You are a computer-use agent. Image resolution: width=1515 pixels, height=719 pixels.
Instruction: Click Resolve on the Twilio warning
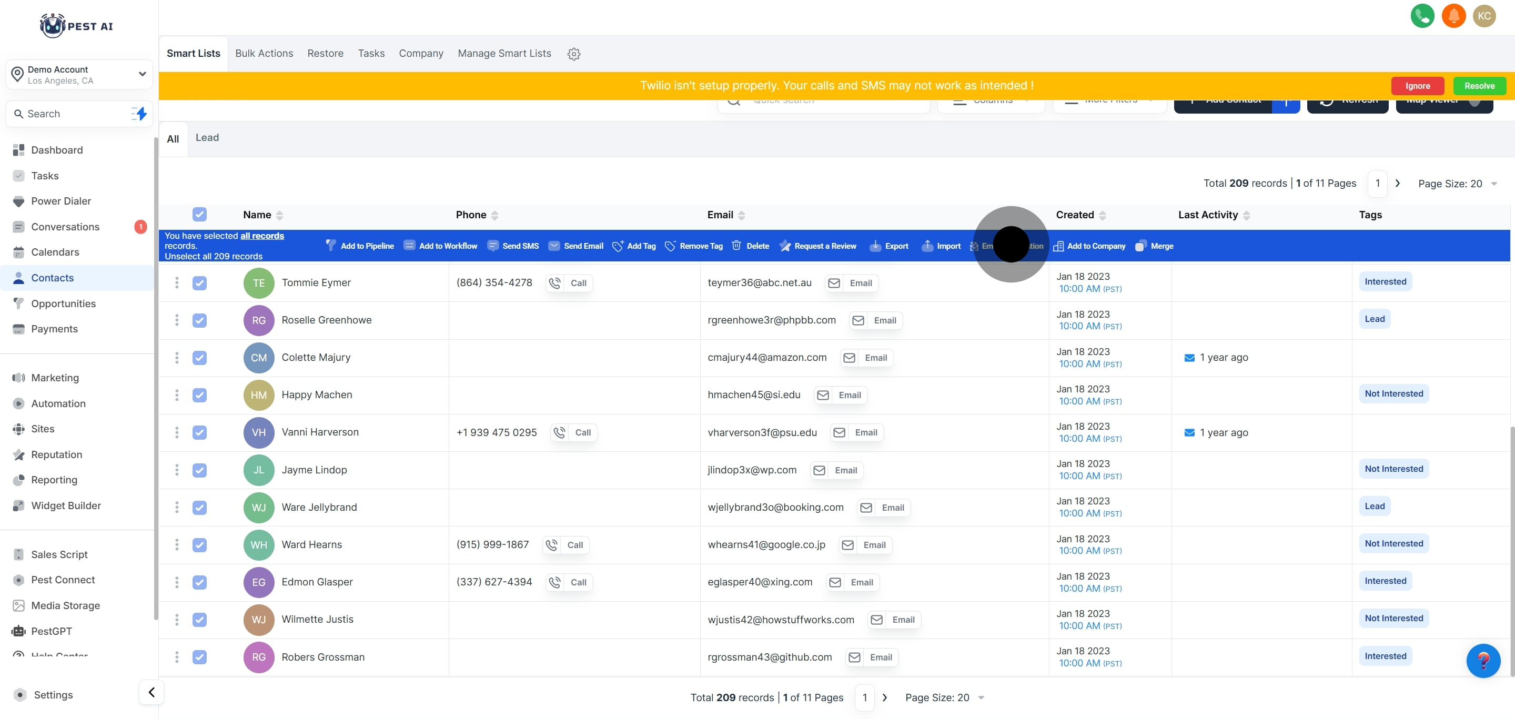click(x=1479, y=86)
